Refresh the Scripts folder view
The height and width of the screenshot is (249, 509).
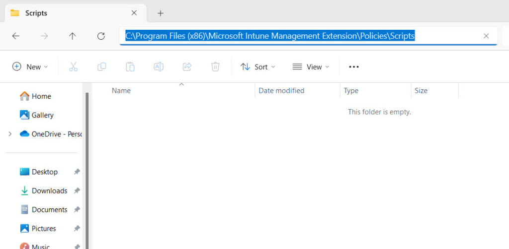[101, 36]
